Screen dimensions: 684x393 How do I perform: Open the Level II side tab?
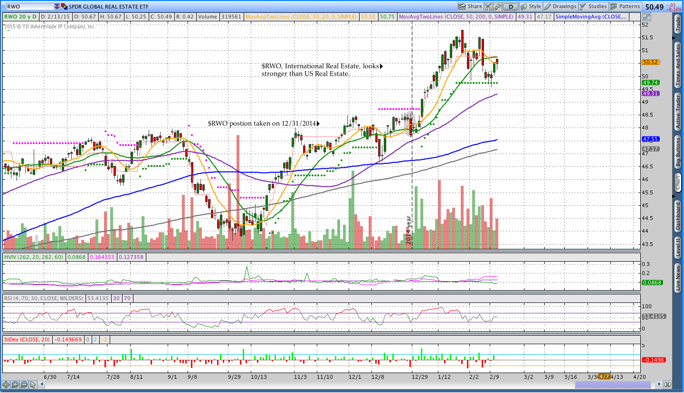[x=678, y=248]
